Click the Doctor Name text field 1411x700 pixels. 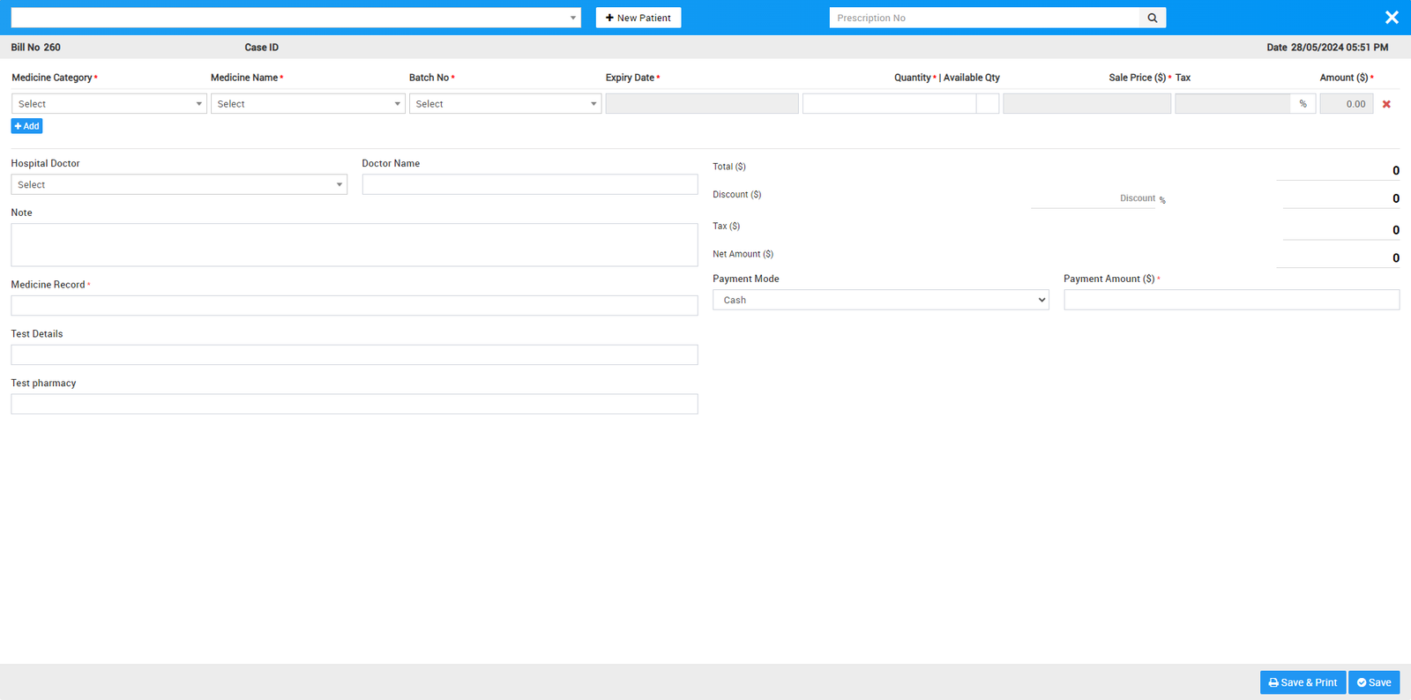[x=529, y=184]
